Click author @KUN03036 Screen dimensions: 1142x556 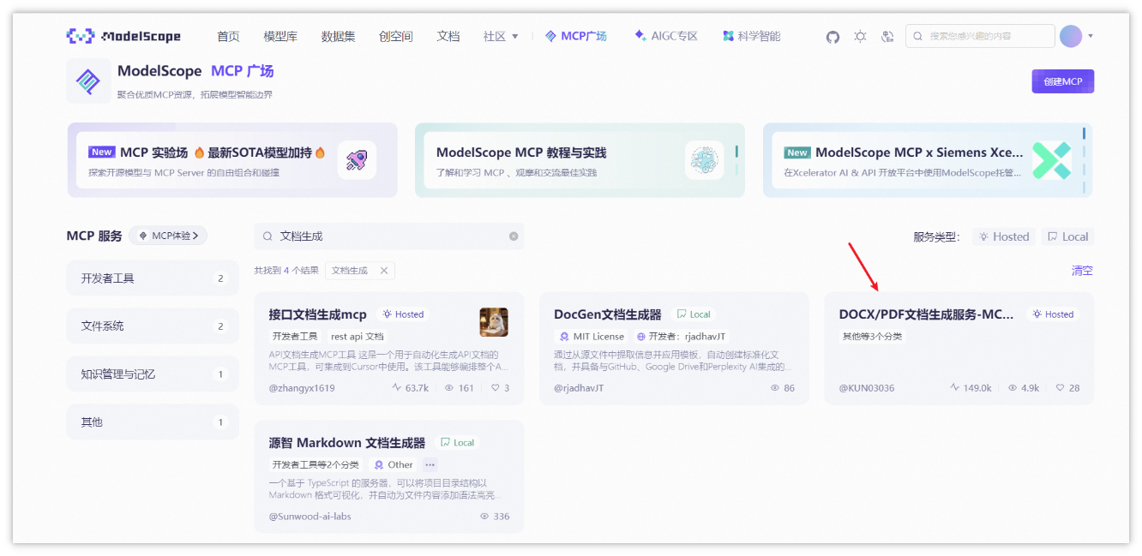click(x=866, y=388)
